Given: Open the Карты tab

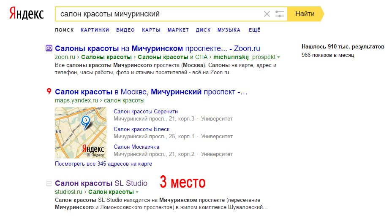Looking at the screenshot, I should click(151, 30).
